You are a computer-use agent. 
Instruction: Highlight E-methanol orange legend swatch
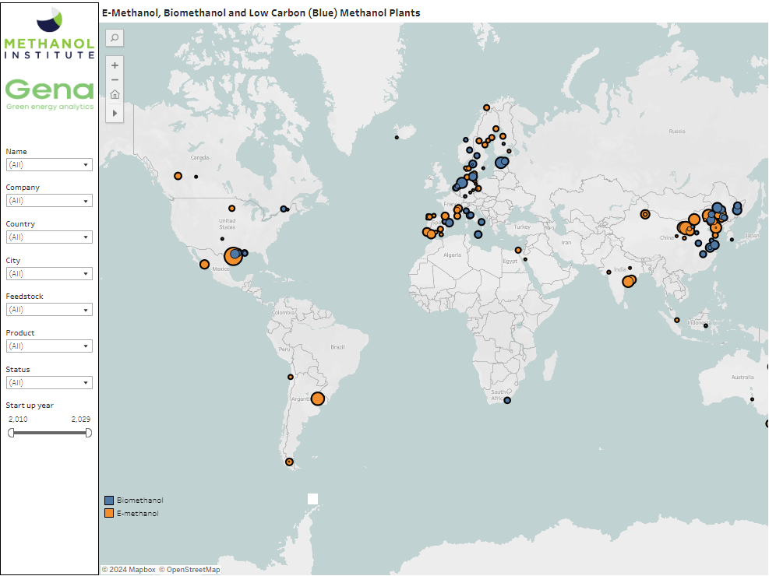(109, 513)
